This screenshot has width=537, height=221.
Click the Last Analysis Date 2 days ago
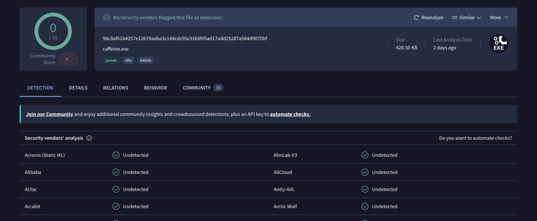tap(445, 47)
